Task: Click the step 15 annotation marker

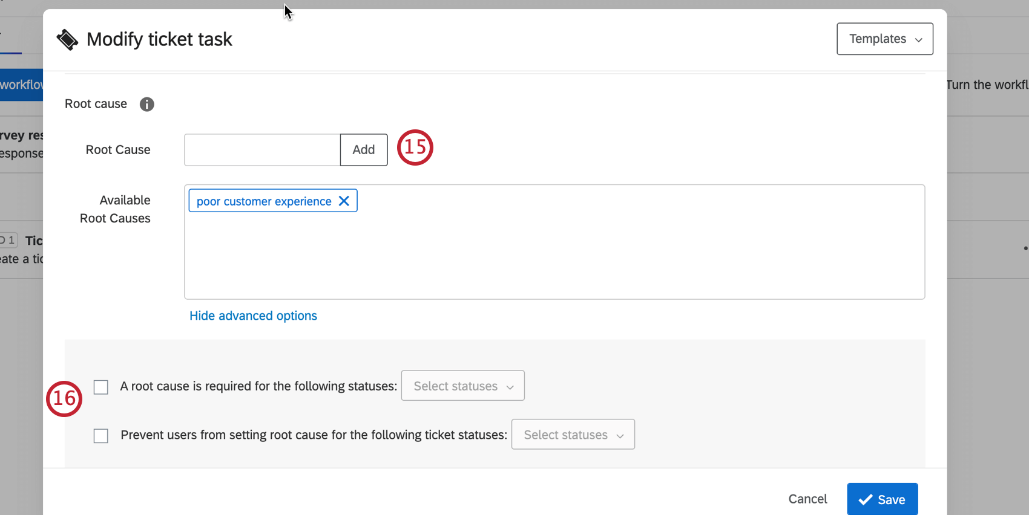Action: pos(415,147)
